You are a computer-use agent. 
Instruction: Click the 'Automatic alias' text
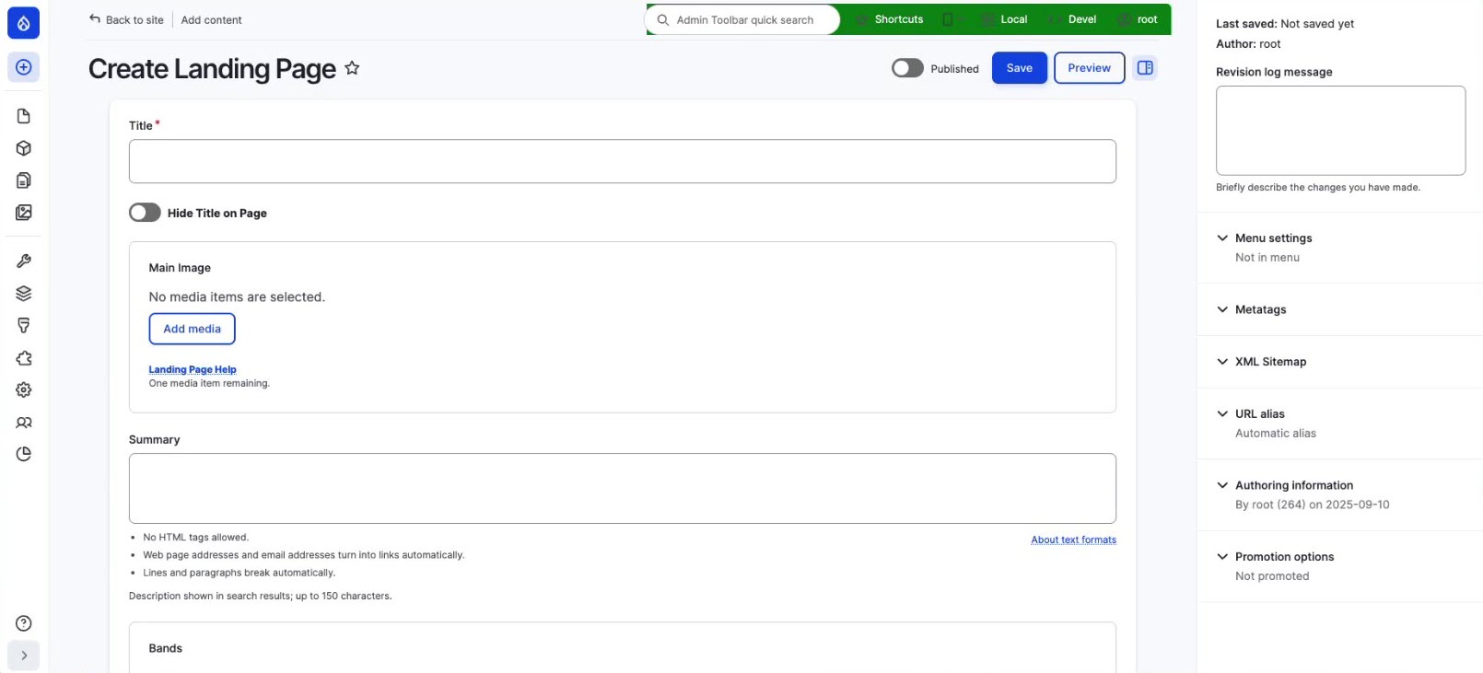pos(1276,434)
